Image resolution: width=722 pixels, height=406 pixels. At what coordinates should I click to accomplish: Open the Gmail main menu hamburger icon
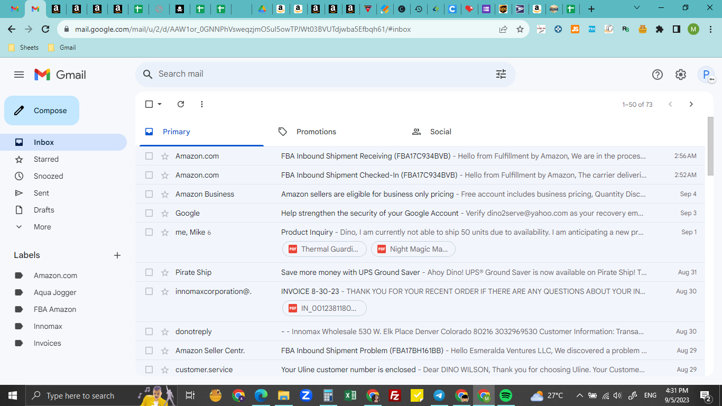click(19, 75)
